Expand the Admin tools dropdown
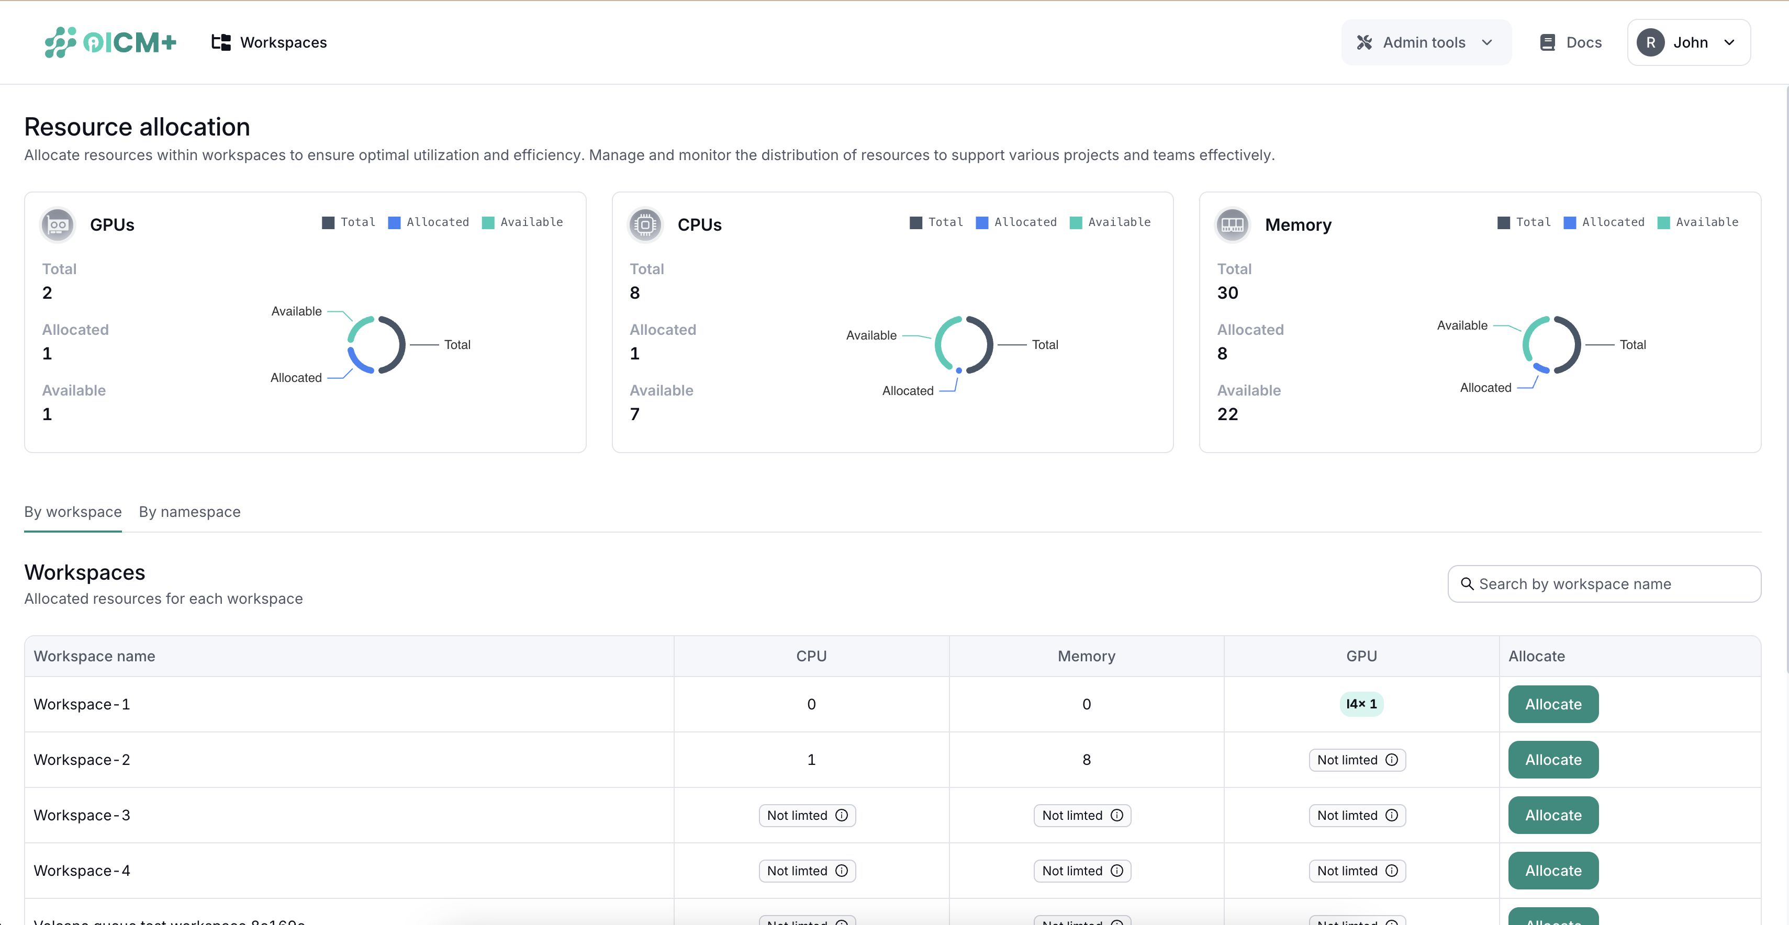The height and width of the screenshot is (925, 1789). click(1488, 42)
